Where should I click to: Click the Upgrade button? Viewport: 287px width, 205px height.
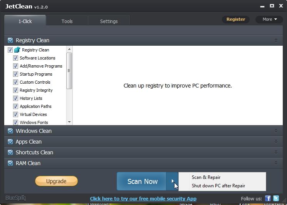point(56,181)
